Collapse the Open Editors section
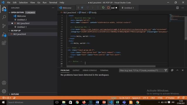This screenshot has height=105, width=187. 10,13
